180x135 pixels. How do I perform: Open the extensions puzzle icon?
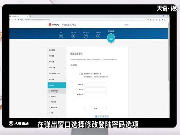pos(162,20)
